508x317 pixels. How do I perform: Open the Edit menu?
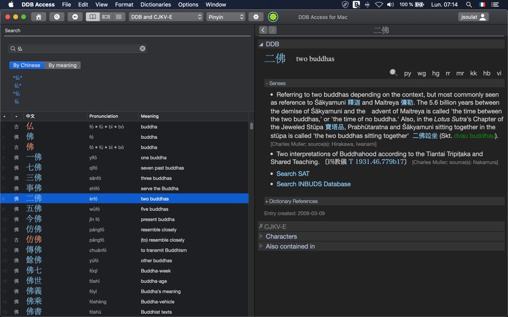tap(83, 4)
